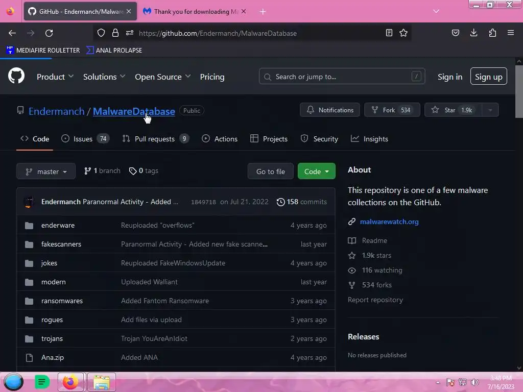
Task: Open ANAL PROLAPSE bookmark
Action: click(x=114, y=51)
